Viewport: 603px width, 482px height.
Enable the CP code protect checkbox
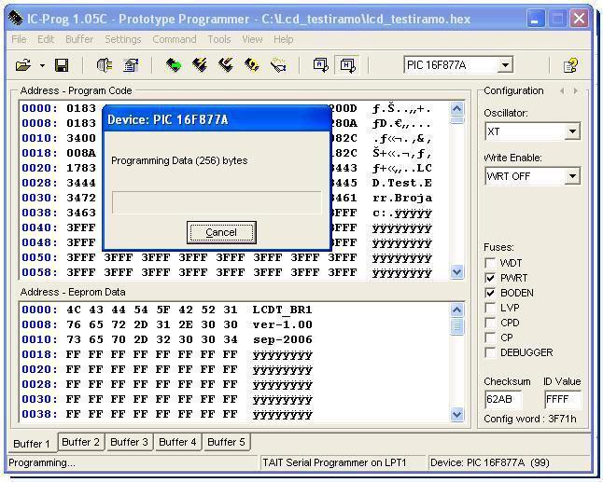490,337
